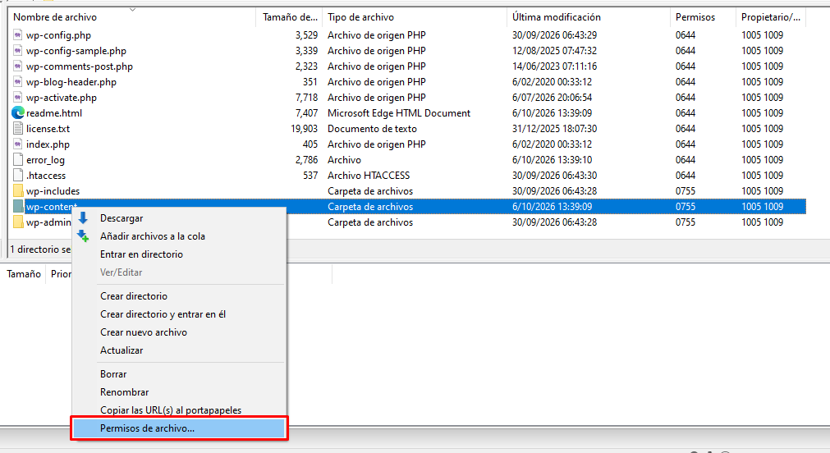Click the wp-blog-header.php file icon

pyautogui.click(x=17, y=82)
